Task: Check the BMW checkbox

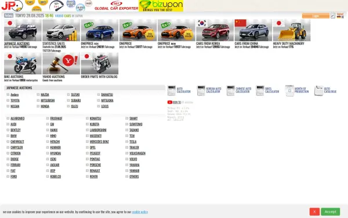Action: [8, 135]
